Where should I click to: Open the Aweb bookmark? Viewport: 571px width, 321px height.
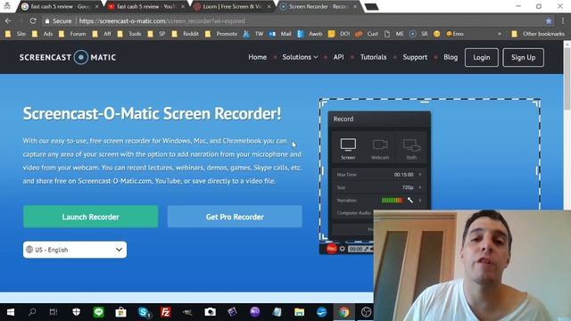[x=310, y=34]
